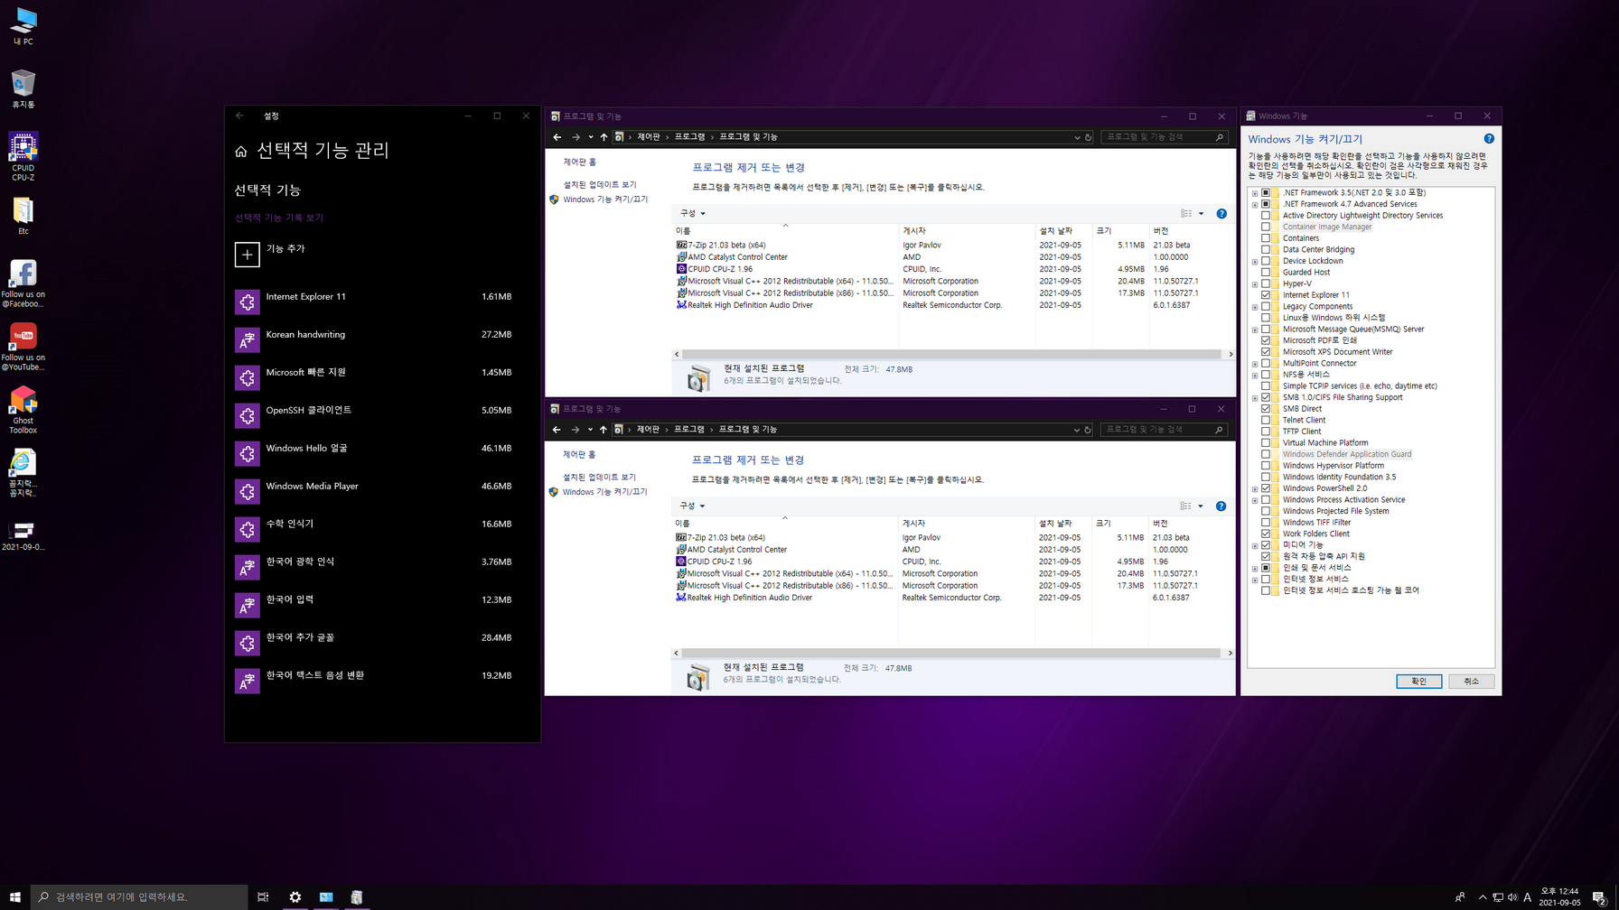Click 제어판 홈 in upper Programs window
This screenshot has width=1619, height=910.
pos(580,162)
